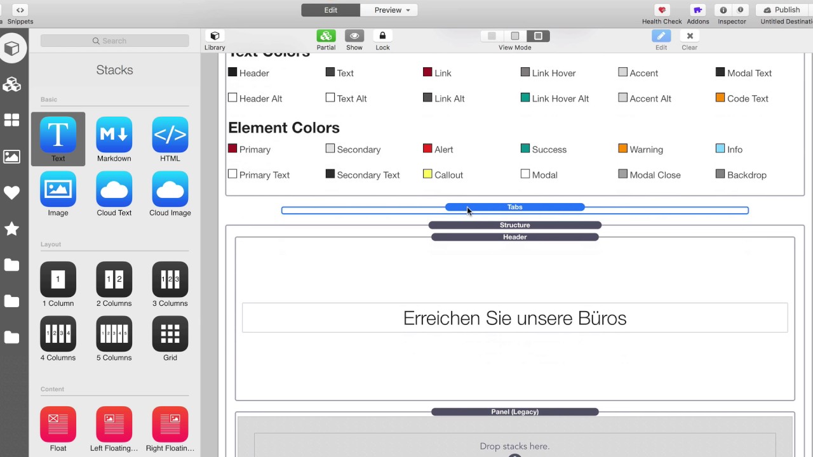
Task: Select the stacked cubes sidebar icon
Action: click(x=11, y=84)
